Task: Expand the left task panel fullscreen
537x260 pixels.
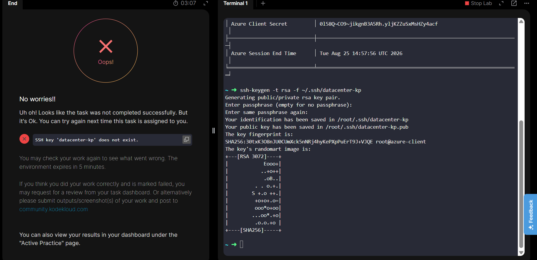Action: click(206, 3)
